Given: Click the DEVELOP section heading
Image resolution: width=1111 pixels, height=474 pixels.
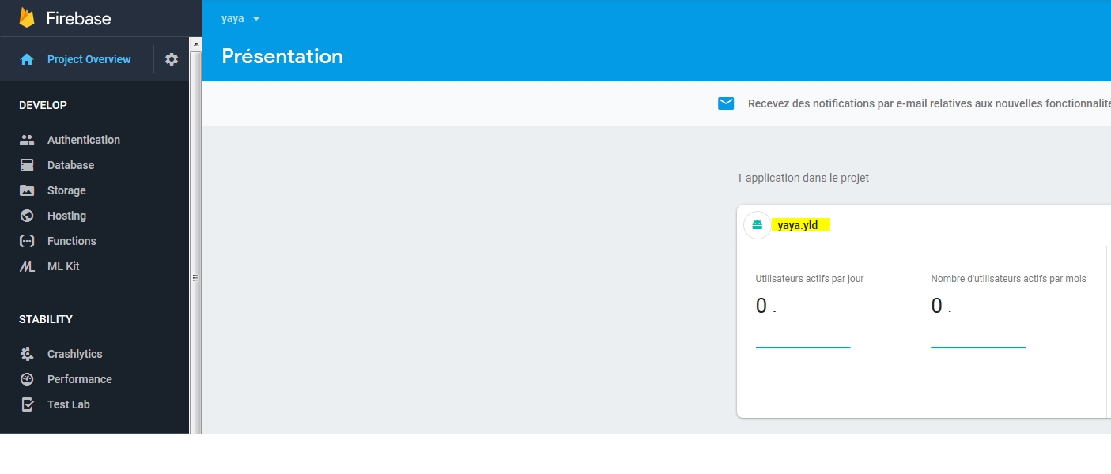Looking at the screenshot, I should pyautogui.click(x=43, y=105).
